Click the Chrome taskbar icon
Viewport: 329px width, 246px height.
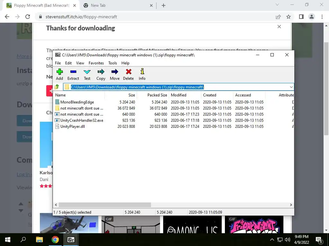[x=55, y=240]
